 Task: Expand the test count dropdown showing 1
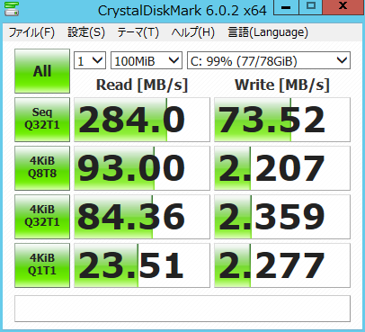(90, 61)
